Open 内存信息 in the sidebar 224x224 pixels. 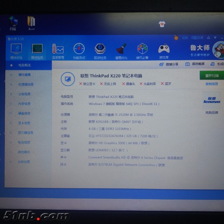pos(24,104)
